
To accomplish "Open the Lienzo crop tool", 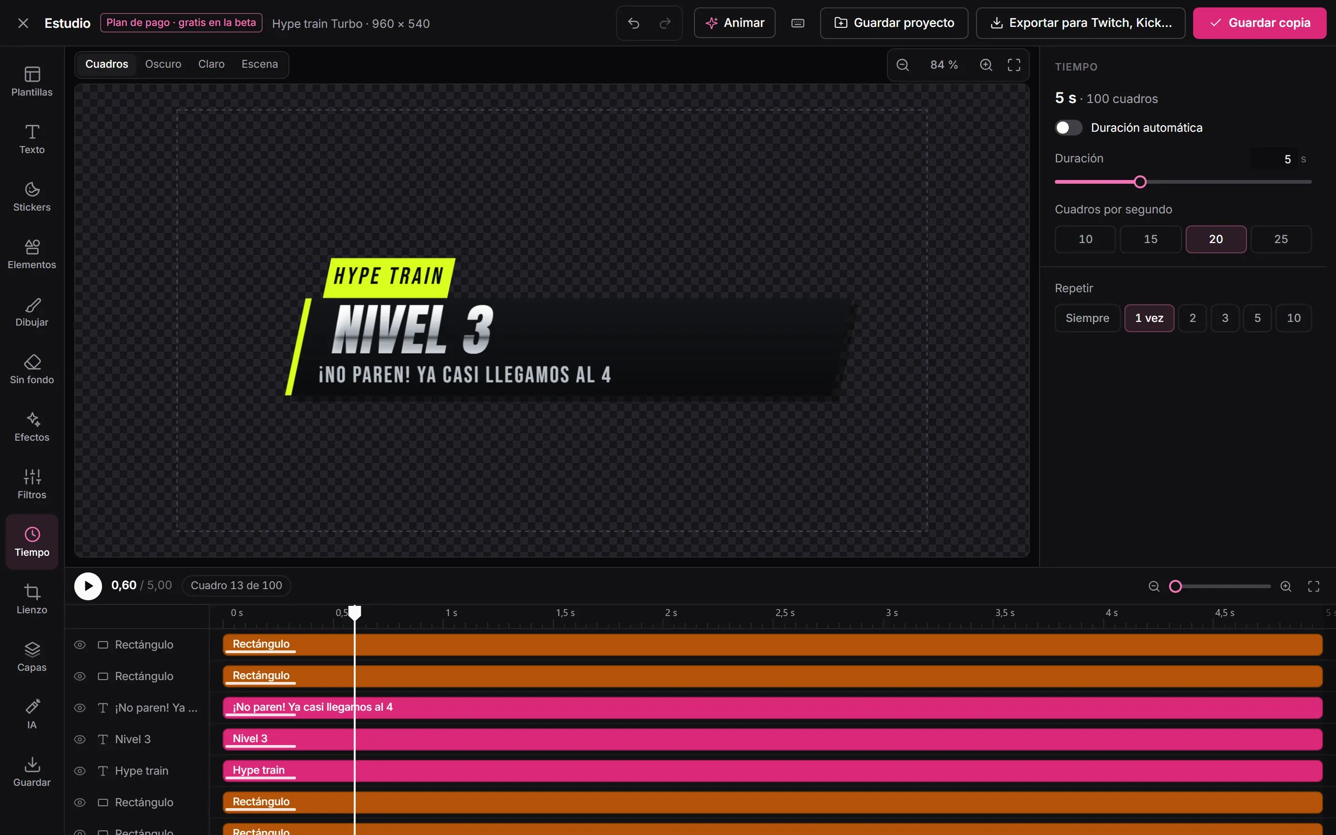I will point(32,598).
